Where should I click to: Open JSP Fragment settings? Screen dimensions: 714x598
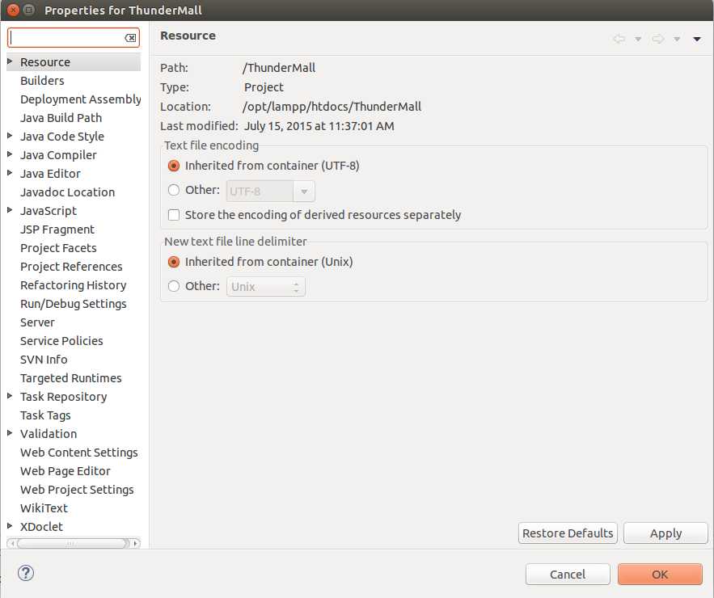pos(57,230)
